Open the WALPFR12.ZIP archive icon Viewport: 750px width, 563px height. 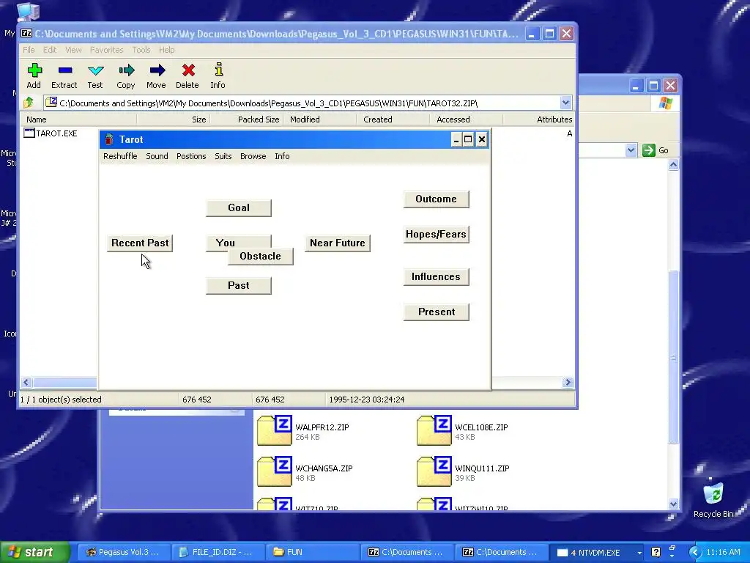pyautogui.click(x=274, y=430)
